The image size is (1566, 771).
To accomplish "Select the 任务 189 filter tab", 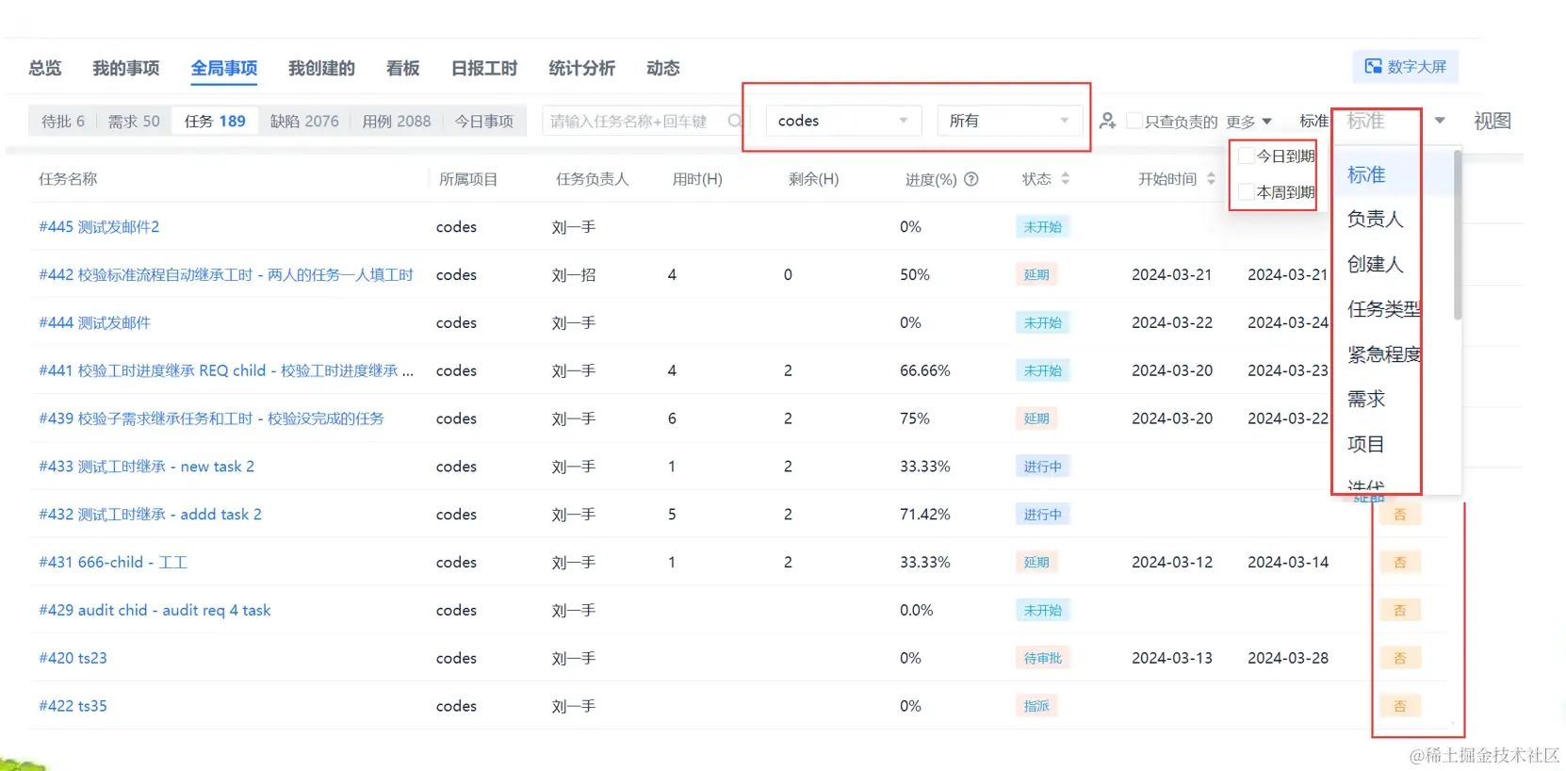I will (215, 121).
